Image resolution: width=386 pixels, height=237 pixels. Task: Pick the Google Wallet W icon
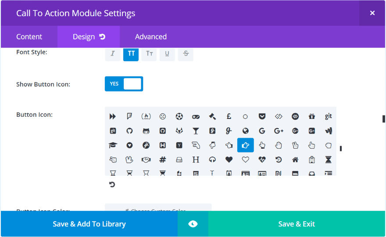coord(328,131)
